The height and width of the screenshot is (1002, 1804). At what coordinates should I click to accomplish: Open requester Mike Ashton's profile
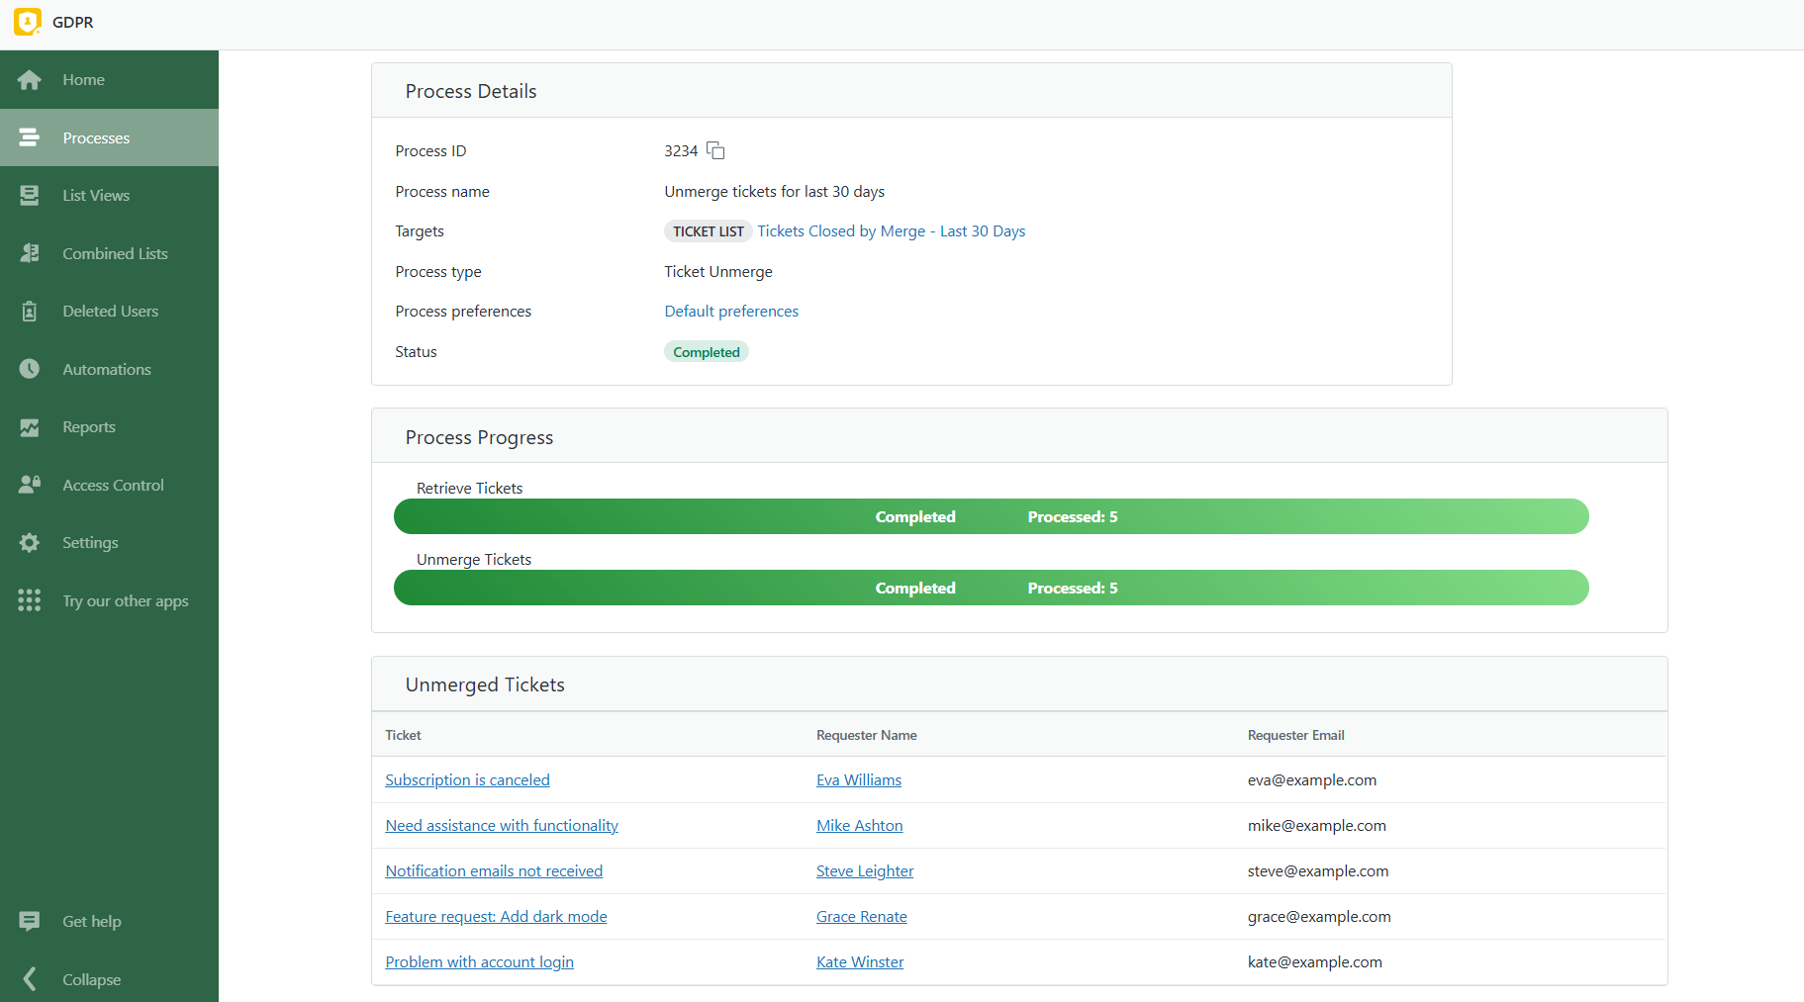(859, 826)
